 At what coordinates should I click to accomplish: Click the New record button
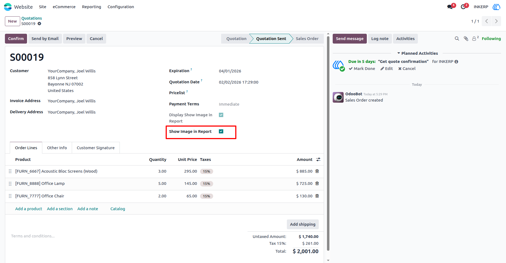(13, 21)
